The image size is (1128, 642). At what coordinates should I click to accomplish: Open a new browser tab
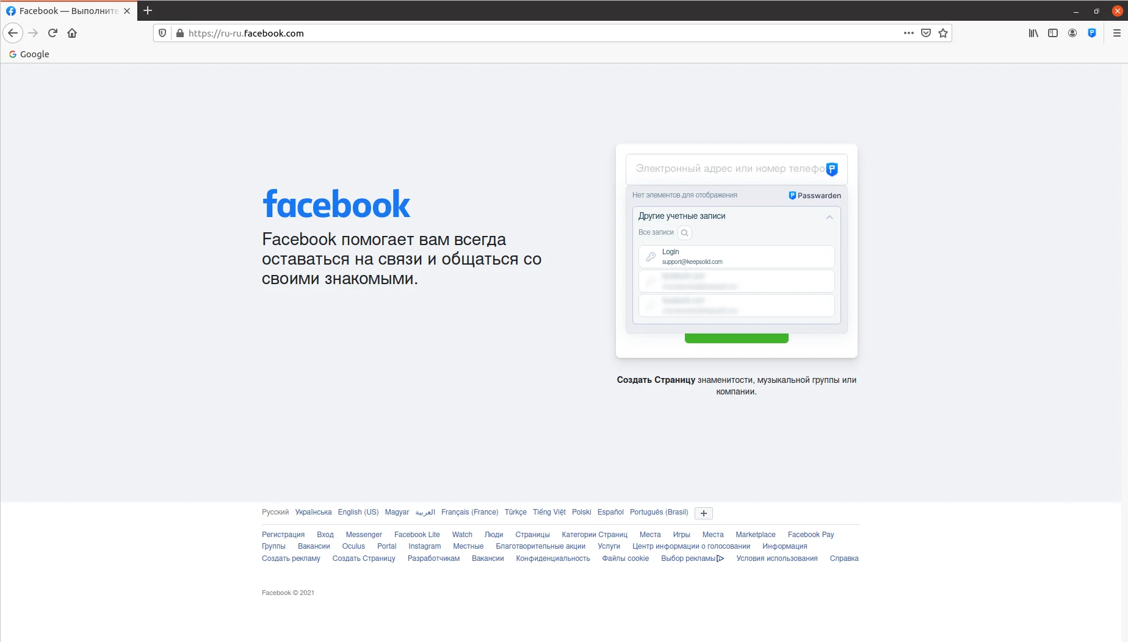[148, 10]
